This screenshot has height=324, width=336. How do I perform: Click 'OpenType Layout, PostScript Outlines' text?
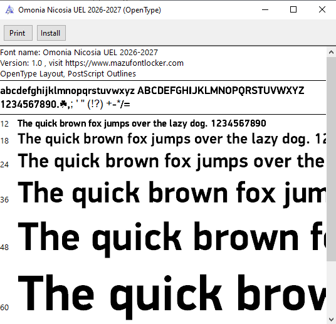68,74
